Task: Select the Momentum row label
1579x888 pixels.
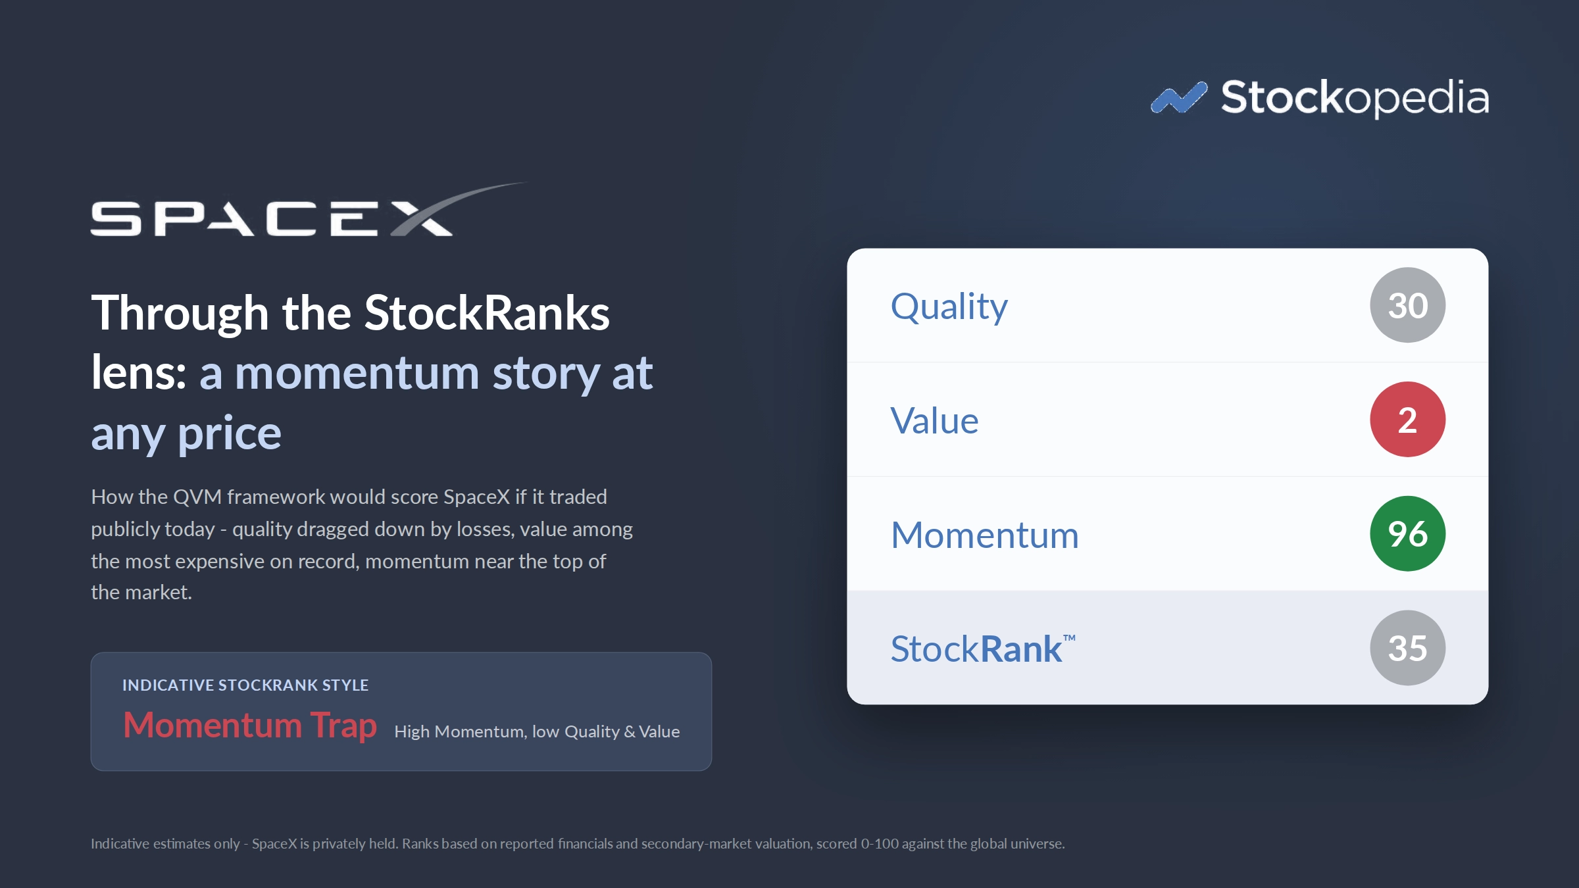Action: click(x=985, y=535)
